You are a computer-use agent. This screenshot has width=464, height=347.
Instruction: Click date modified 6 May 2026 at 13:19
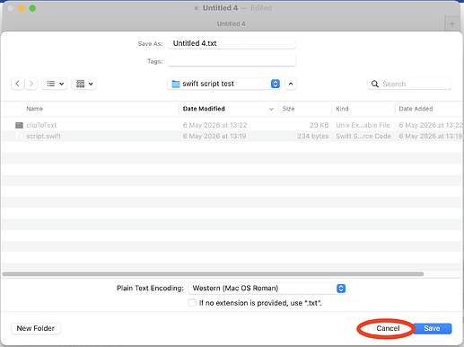click(x=214, y=136)
